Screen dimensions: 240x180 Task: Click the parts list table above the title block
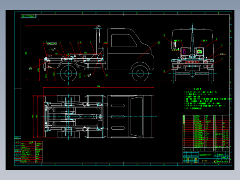206,133
